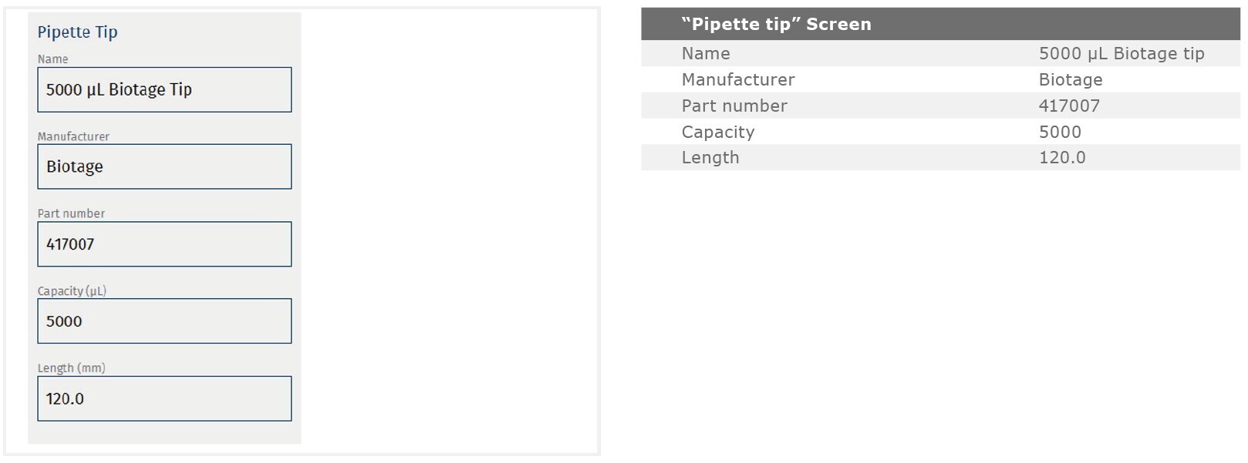Select the "Pipette tip" Screen table header
The image size is (1248, 463).
coord(776,24)
